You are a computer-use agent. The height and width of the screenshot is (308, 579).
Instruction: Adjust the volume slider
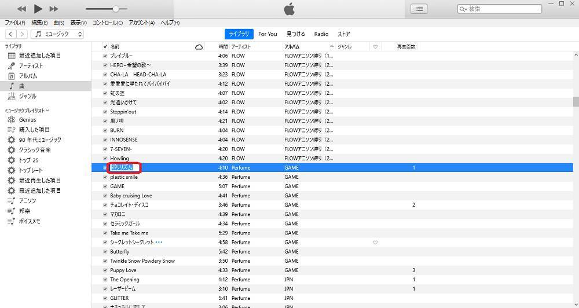[x=116, y=9]
